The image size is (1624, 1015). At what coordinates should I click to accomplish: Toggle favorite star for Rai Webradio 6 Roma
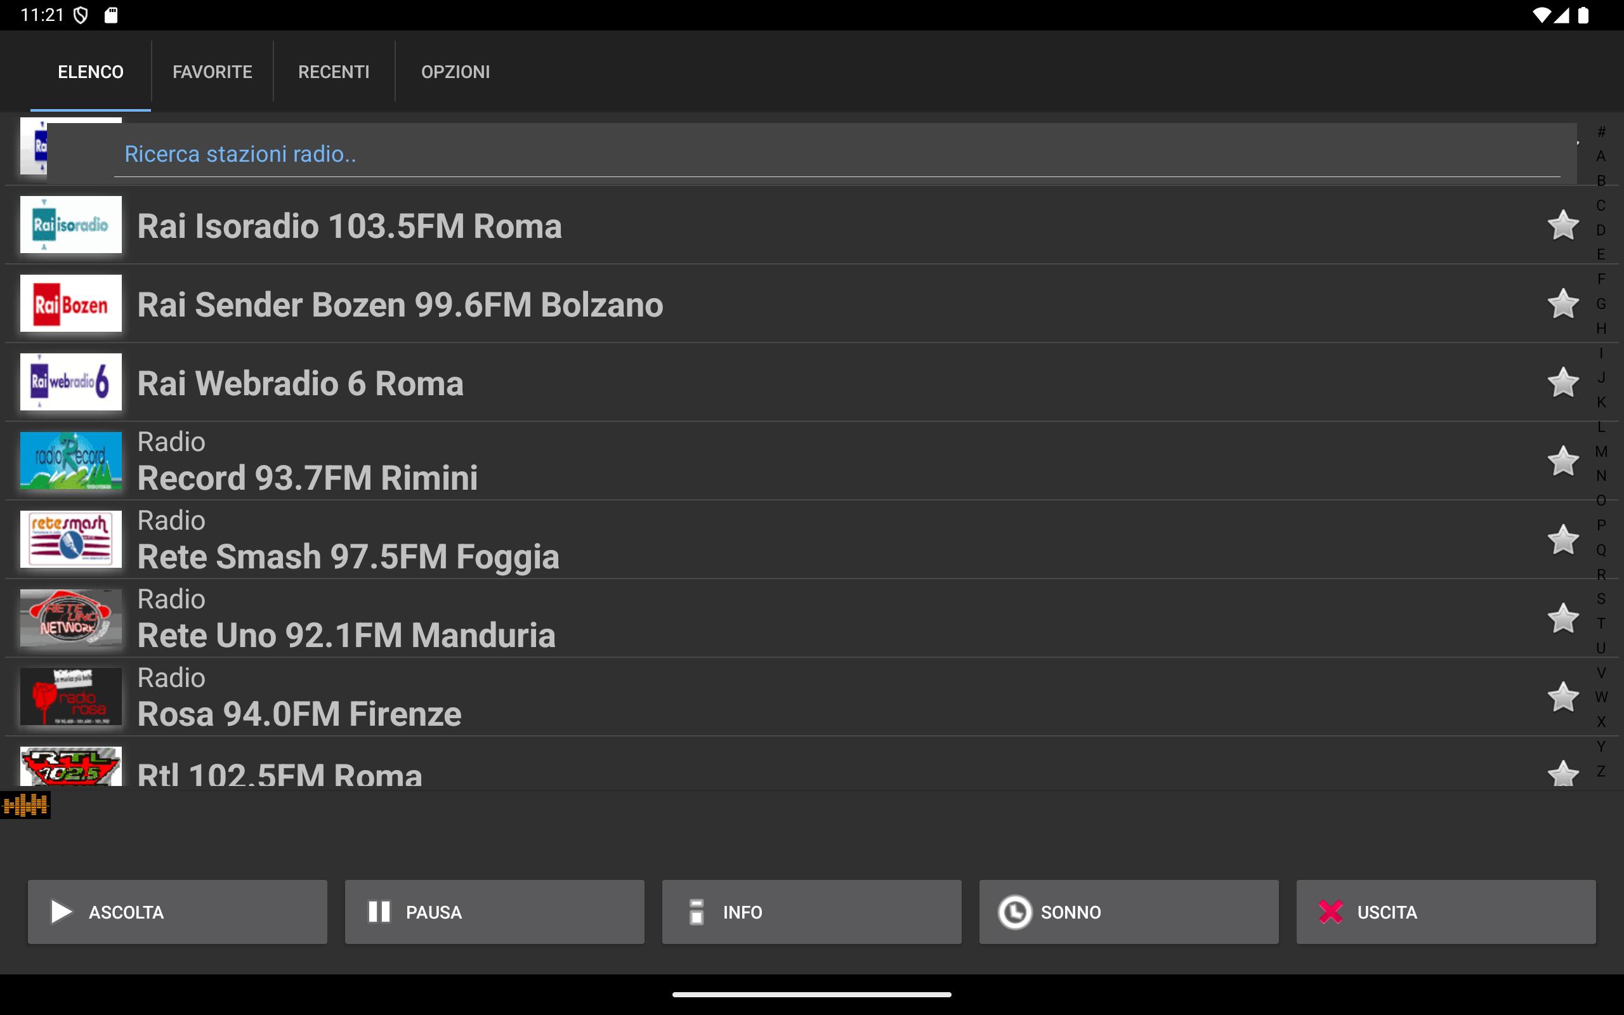[1563, 382]
